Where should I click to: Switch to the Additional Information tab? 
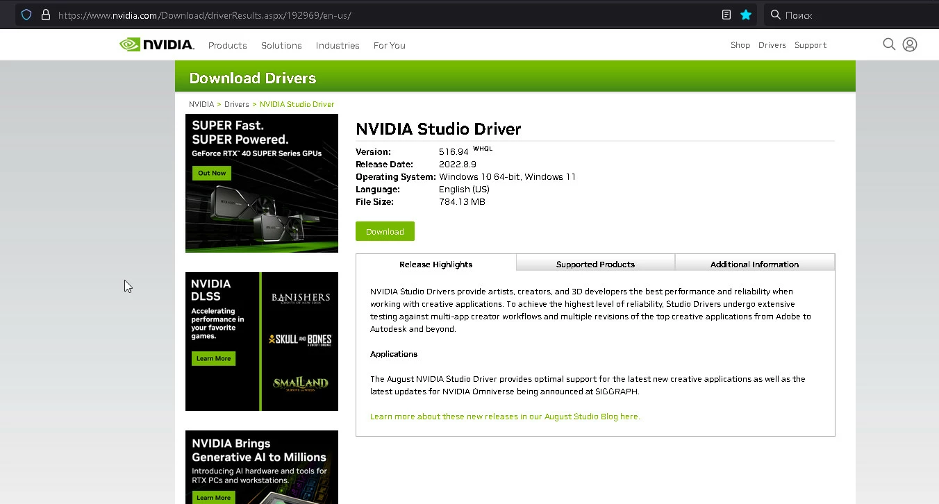point(754,264)
